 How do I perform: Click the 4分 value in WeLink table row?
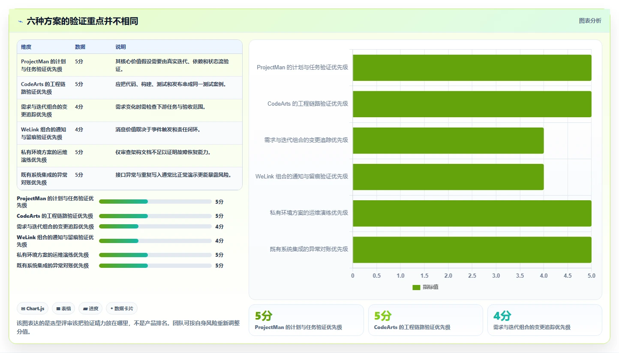(x=79, y=130)
